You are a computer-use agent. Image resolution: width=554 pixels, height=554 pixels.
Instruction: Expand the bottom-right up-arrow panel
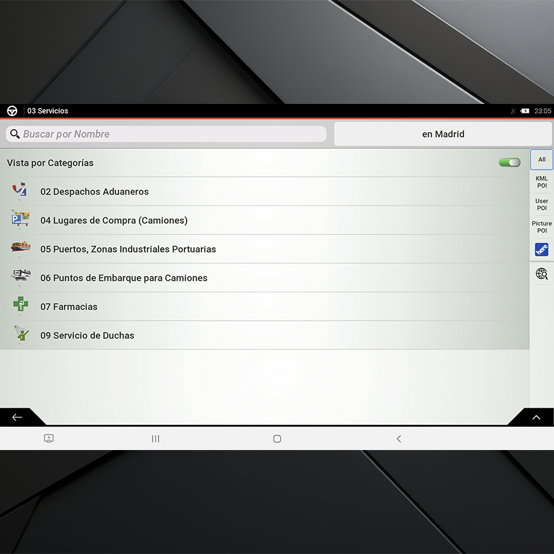coord(536,417)
